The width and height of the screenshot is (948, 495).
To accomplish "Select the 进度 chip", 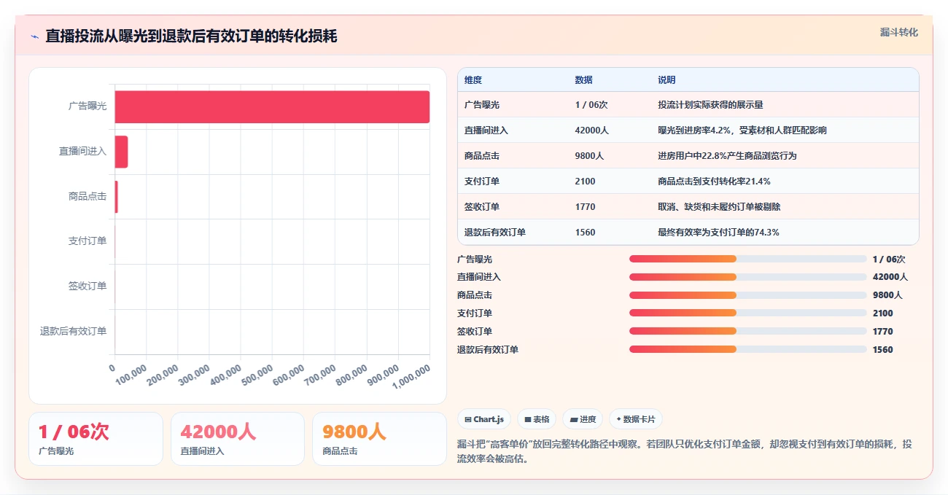I will pos(583,419).
